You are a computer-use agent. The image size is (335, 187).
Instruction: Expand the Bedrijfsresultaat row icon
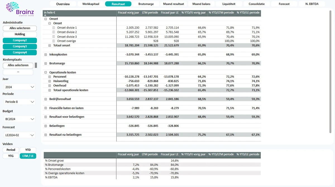click(x=46, y=99)
